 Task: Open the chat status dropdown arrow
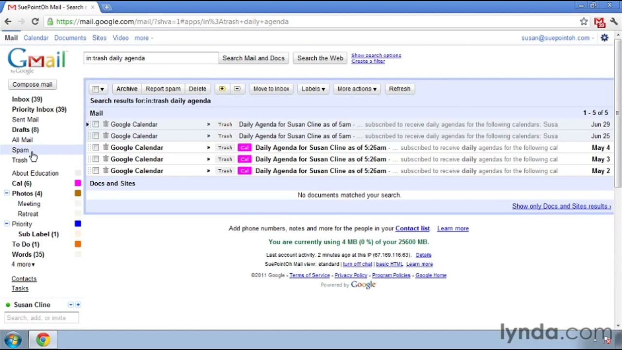coord(70,305)
